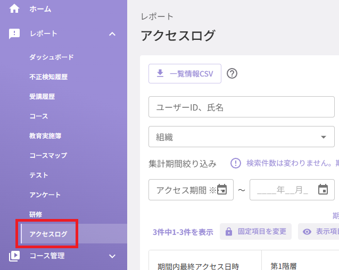Click 期間内最終アクセス日時 column header
The width and height of the screenshot is (339, 270).
[199, 266]
